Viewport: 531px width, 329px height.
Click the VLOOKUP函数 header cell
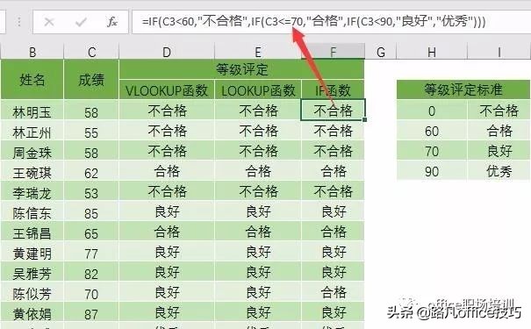(x=167, y=90)
